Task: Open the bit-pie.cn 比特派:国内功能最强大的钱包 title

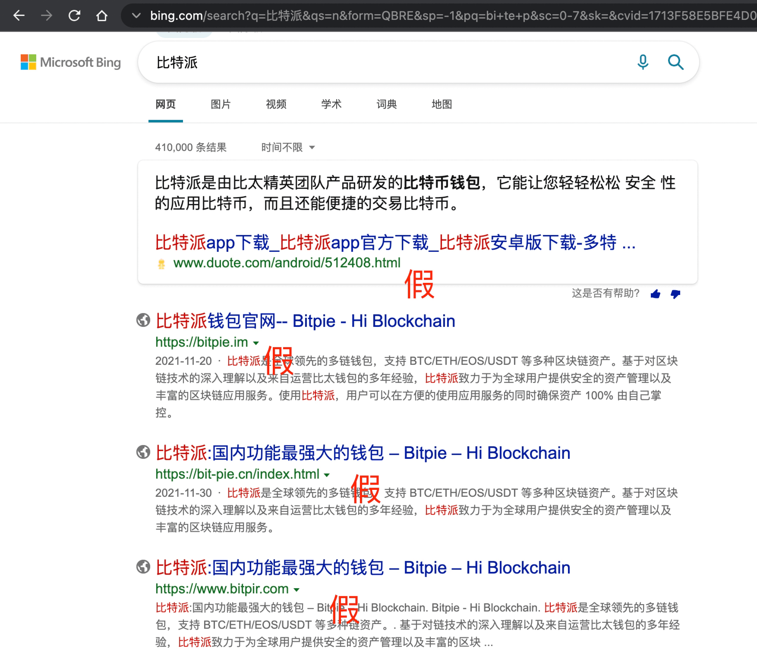Action: pyautogui.click(x=363, y=453)
